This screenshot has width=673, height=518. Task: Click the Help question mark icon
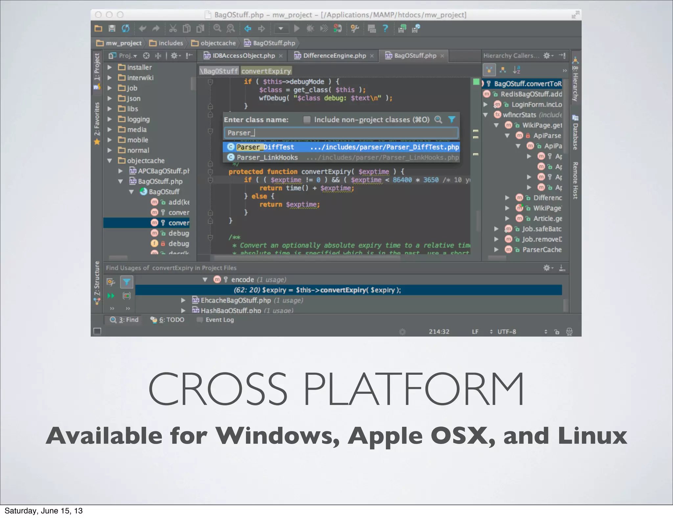coord(385,29)
